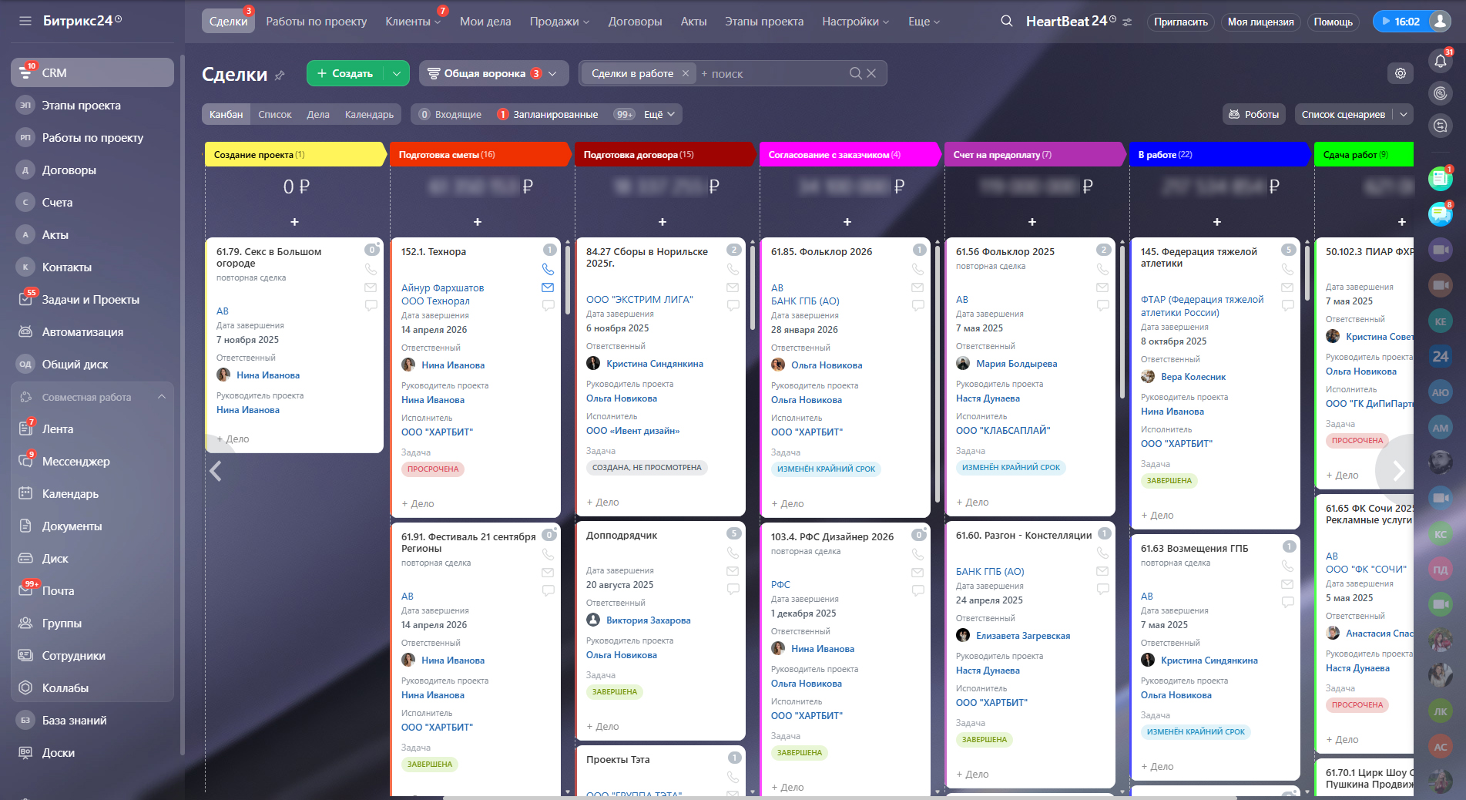Click the round arrows-in-bubble icon in the right panel
Screen dimensions: 1466x800
[1440, 126]
